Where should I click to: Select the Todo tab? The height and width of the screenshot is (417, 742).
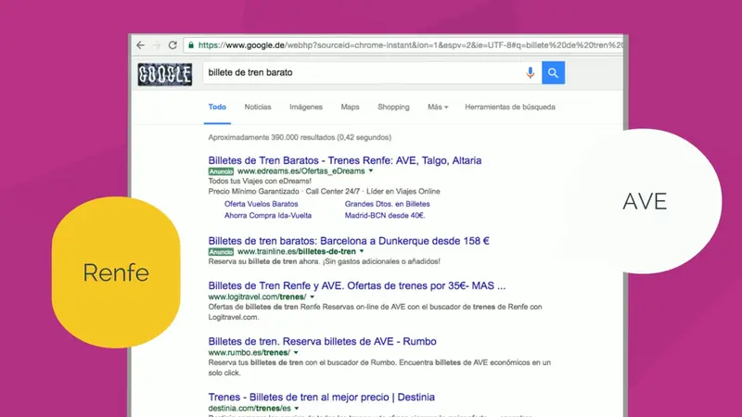pyautogui.click(x=217, y=107)
